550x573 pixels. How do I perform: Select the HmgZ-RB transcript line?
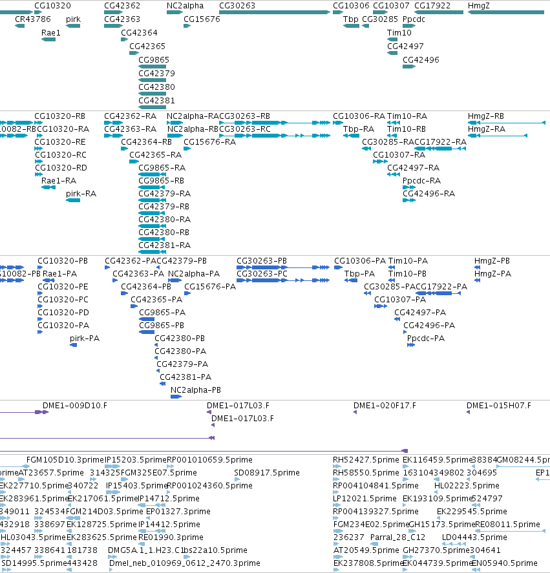(x=507, y=123)
